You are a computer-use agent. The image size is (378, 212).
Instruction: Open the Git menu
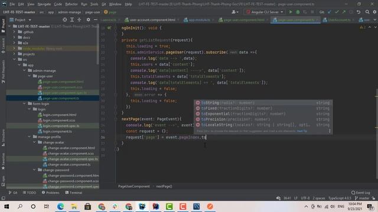pos(104,4)
